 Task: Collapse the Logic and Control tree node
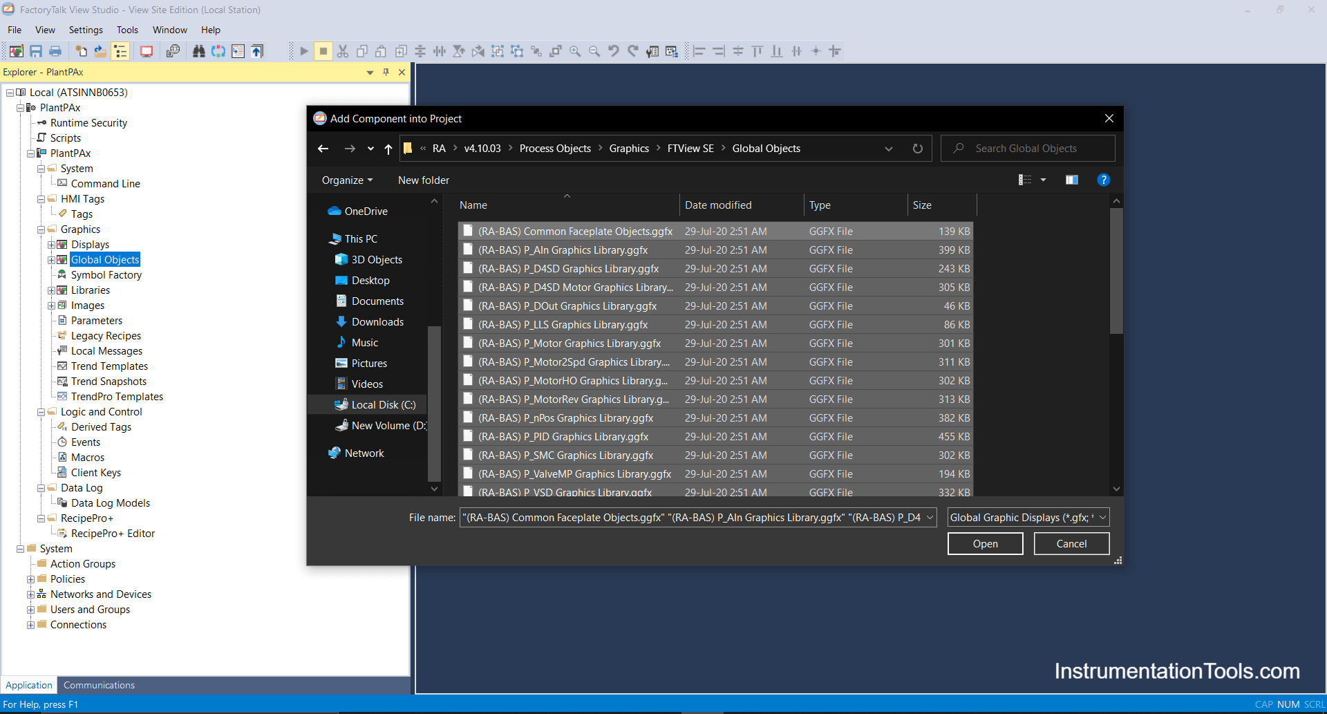(41, 412)
